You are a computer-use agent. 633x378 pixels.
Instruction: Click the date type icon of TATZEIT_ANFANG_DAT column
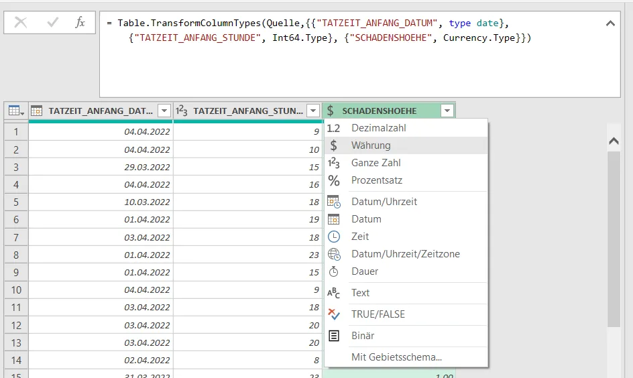pyautogui.click(x=36, y=111)
